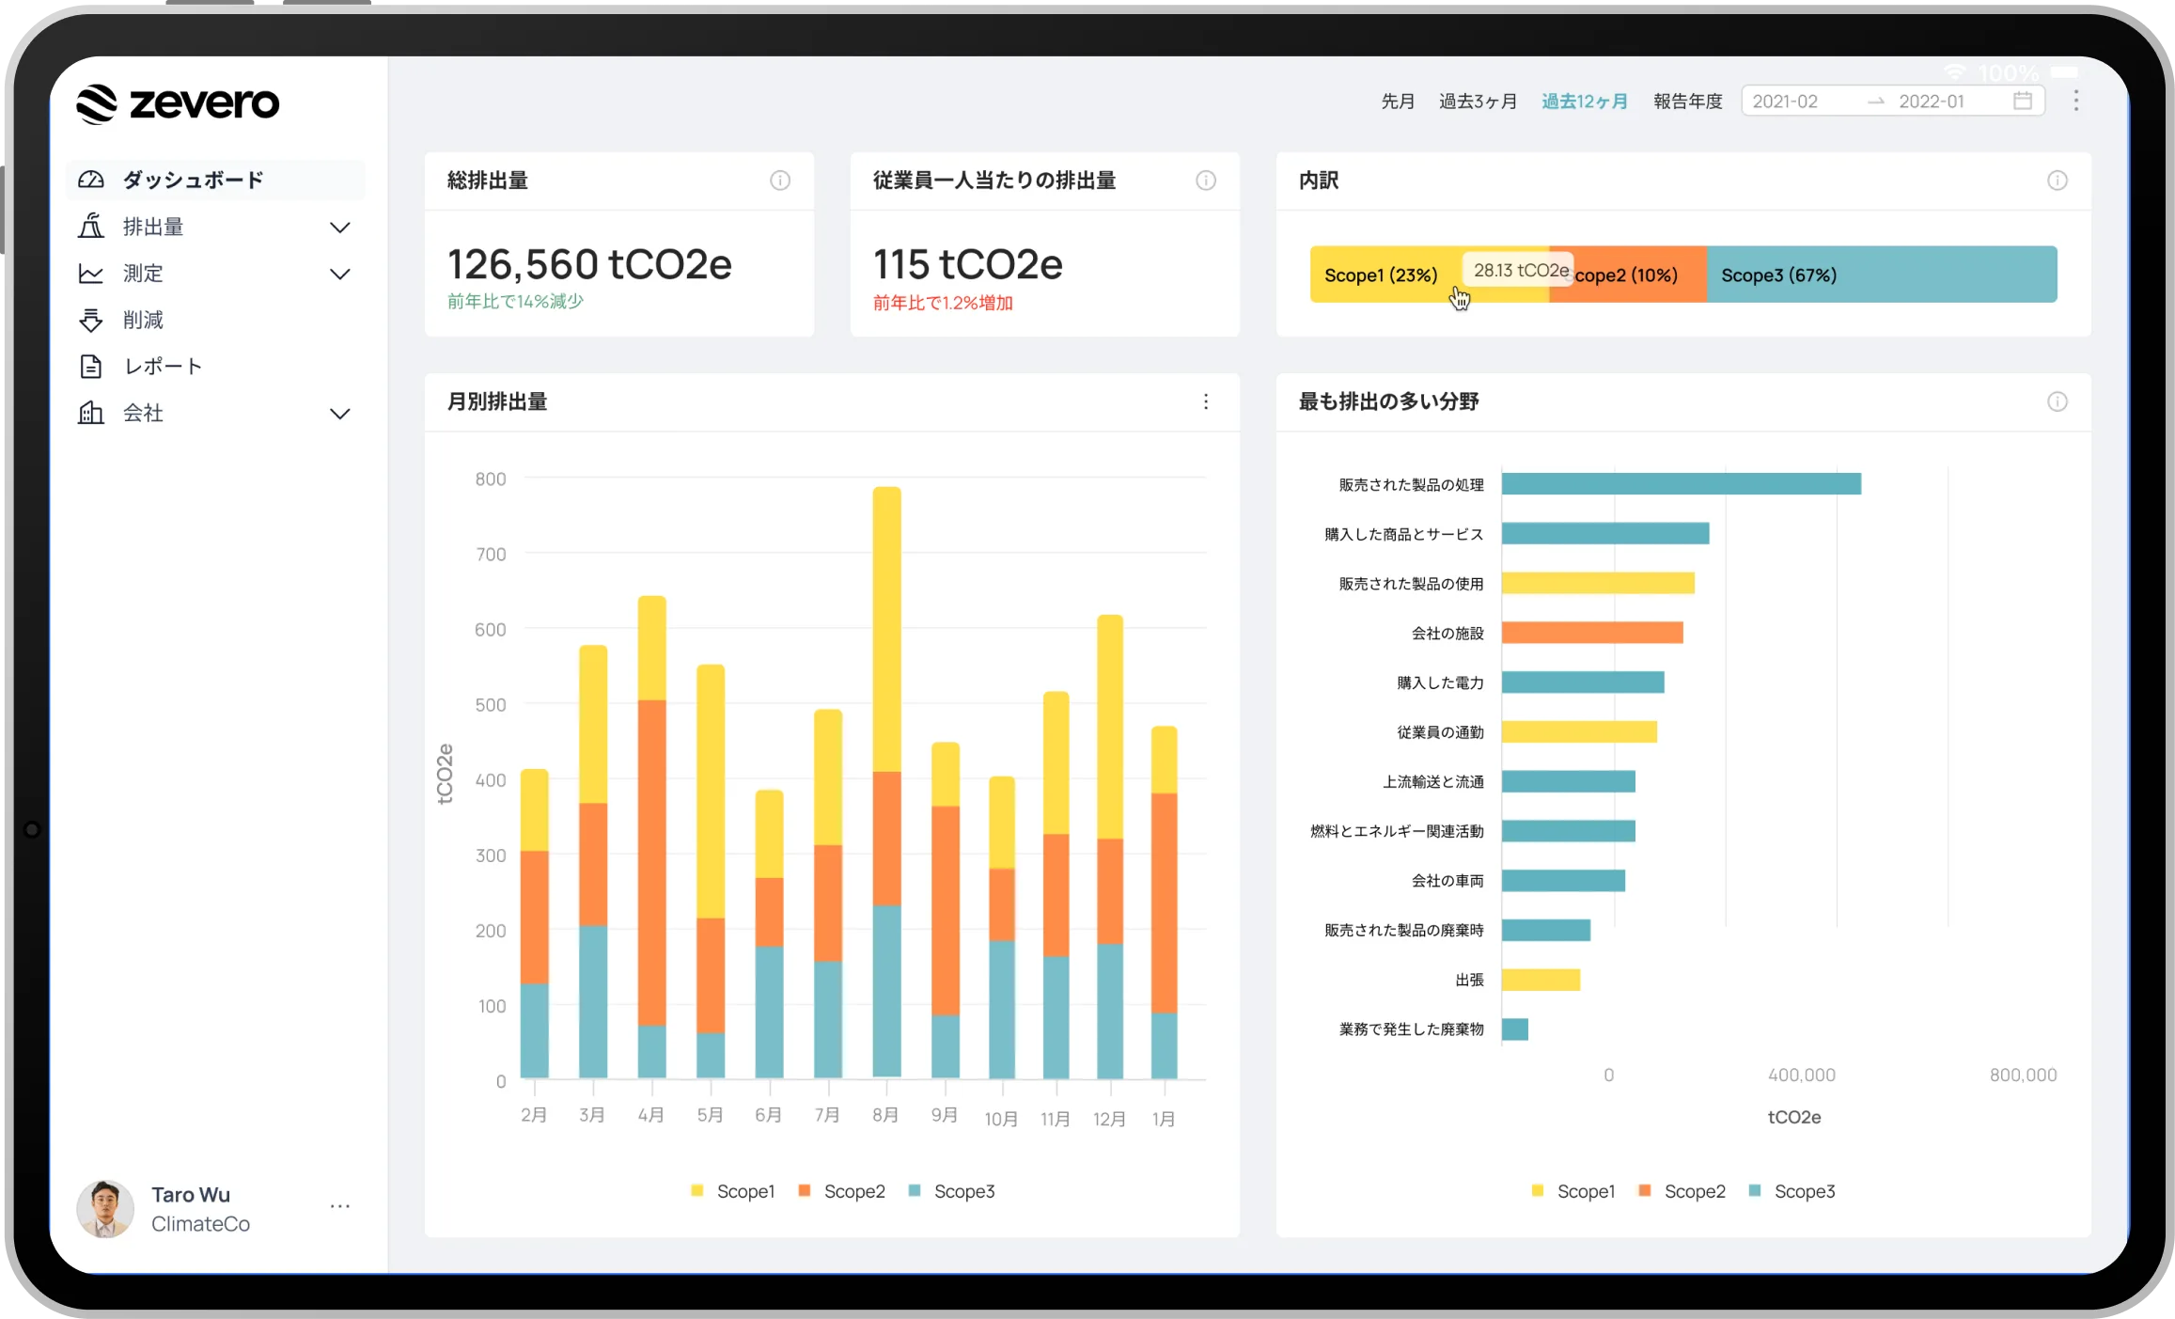Open the ダッシュボード sidebar icon

(x=91, y=180)
